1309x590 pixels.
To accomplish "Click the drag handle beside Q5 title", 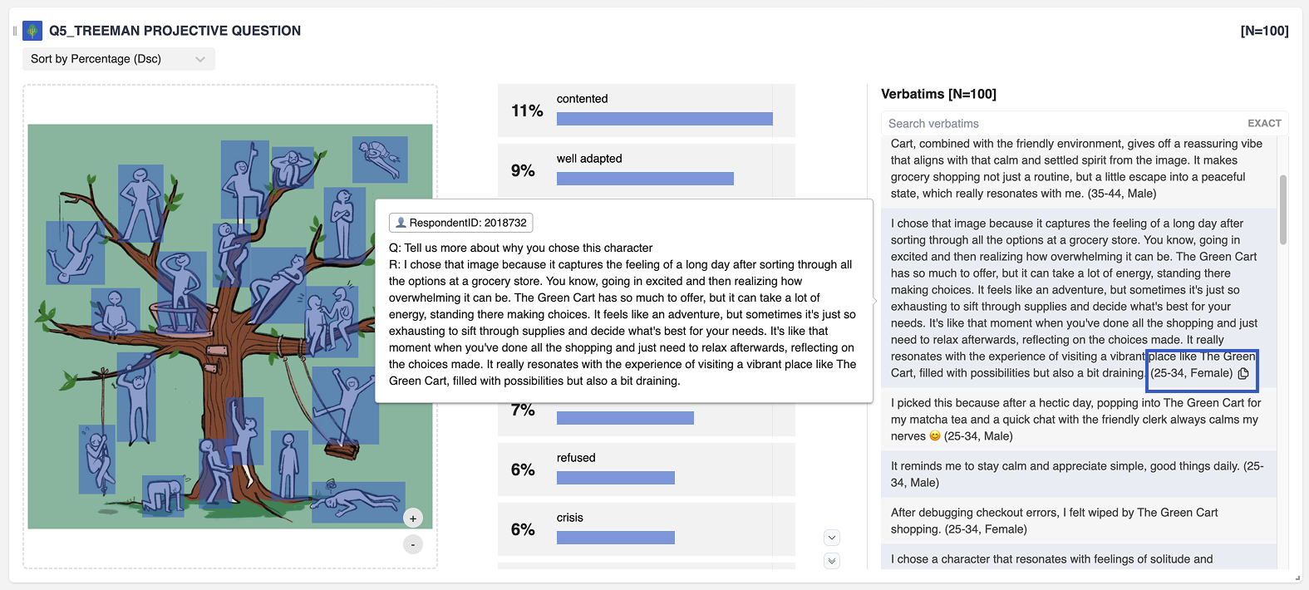I will pyautogui.click(x=15, y=31).
